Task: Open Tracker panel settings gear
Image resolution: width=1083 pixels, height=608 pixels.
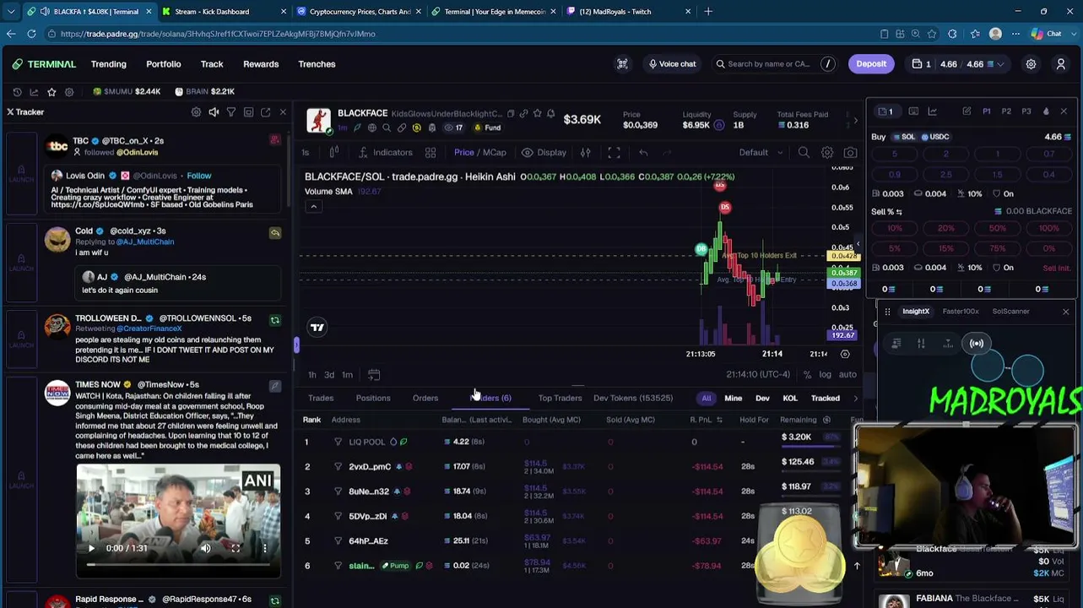Action: click(x=196, y=112)
